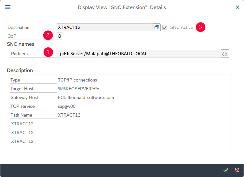Click the Path Name label

(x=21, y=115)
